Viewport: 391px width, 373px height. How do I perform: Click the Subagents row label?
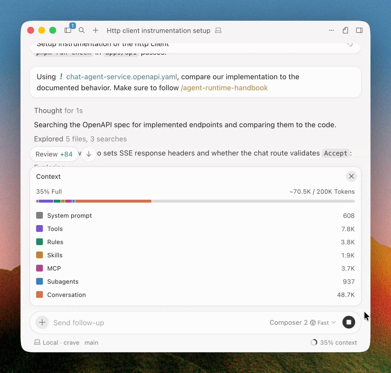63,282
